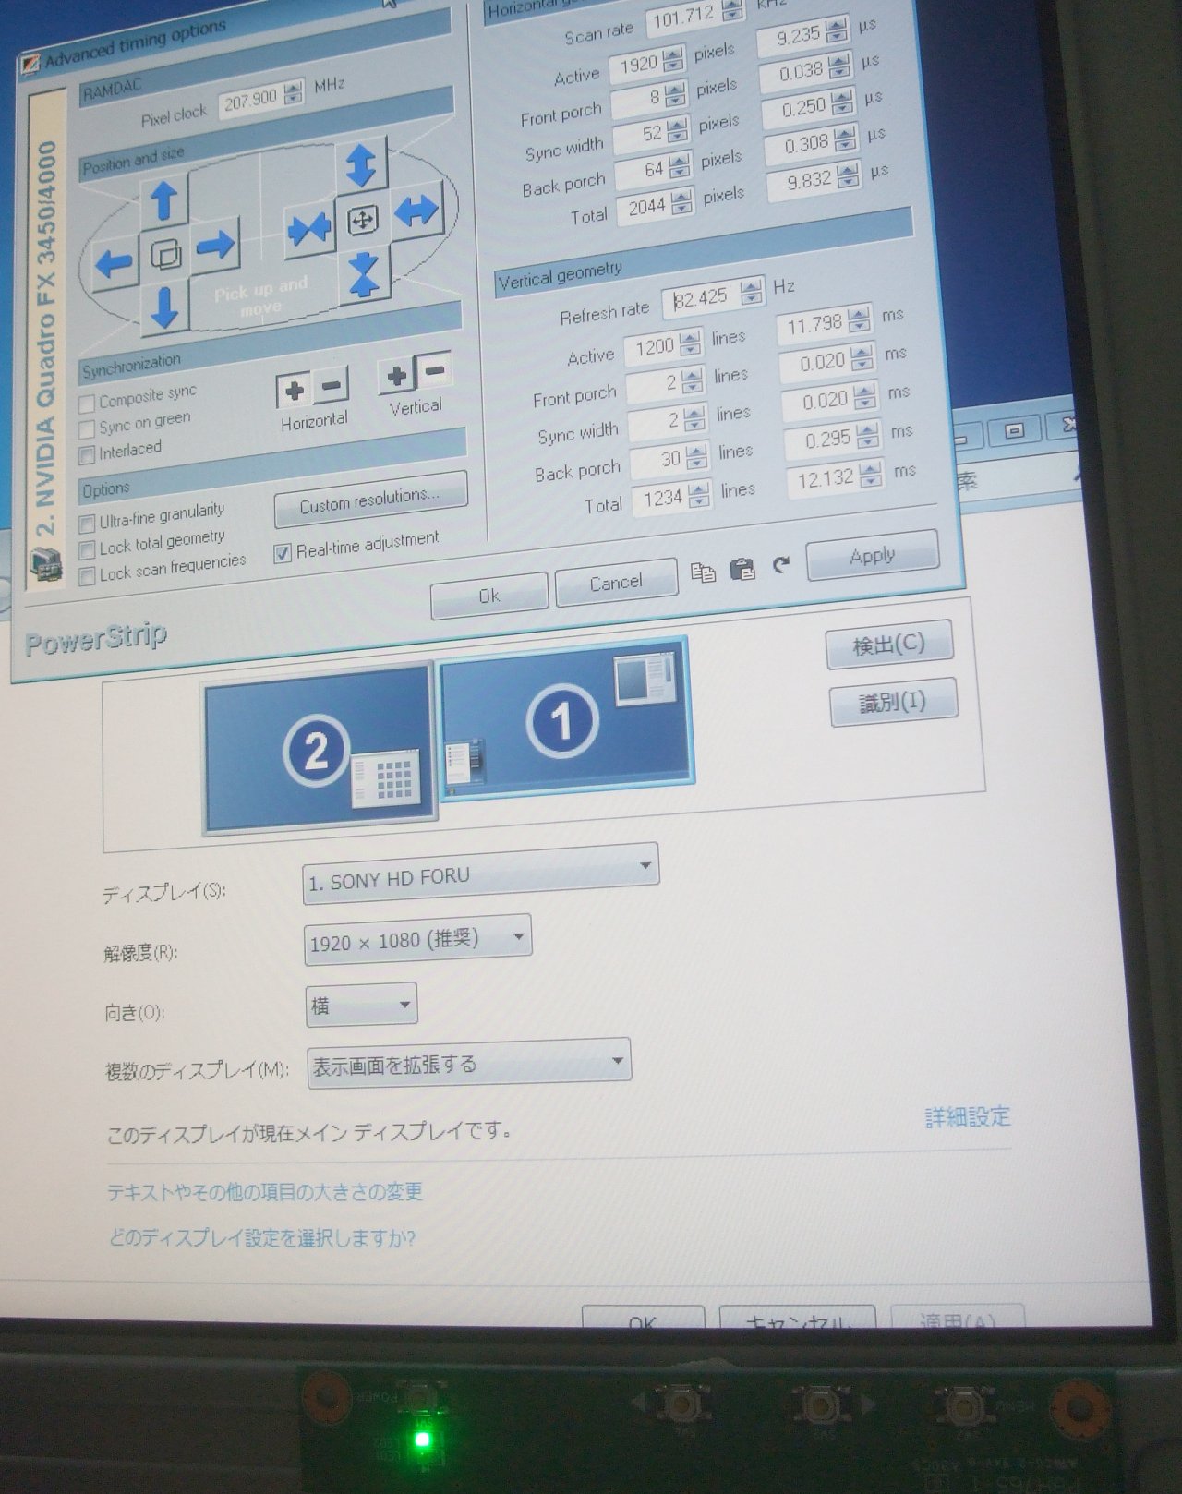This screenshot has height=1494, width=1182.
Task: Click the Ok button in PowerStrip dialog
Action: (488, 595)
